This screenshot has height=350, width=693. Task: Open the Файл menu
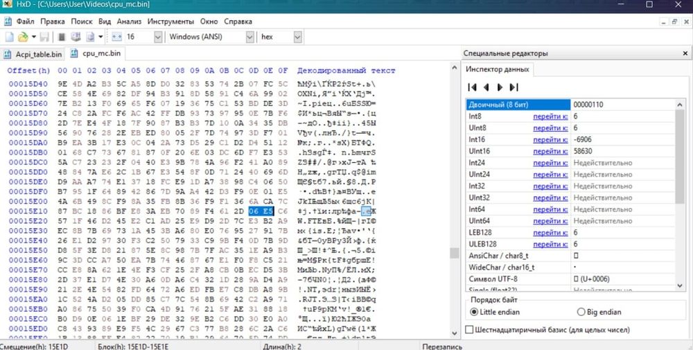25,21
